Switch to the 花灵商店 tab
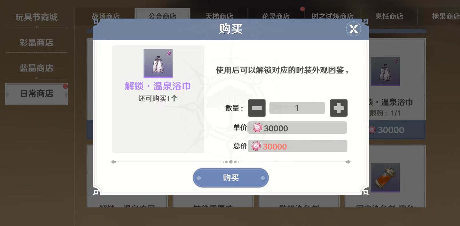This screenshot has height=226, width=460. tap(276, 15)
